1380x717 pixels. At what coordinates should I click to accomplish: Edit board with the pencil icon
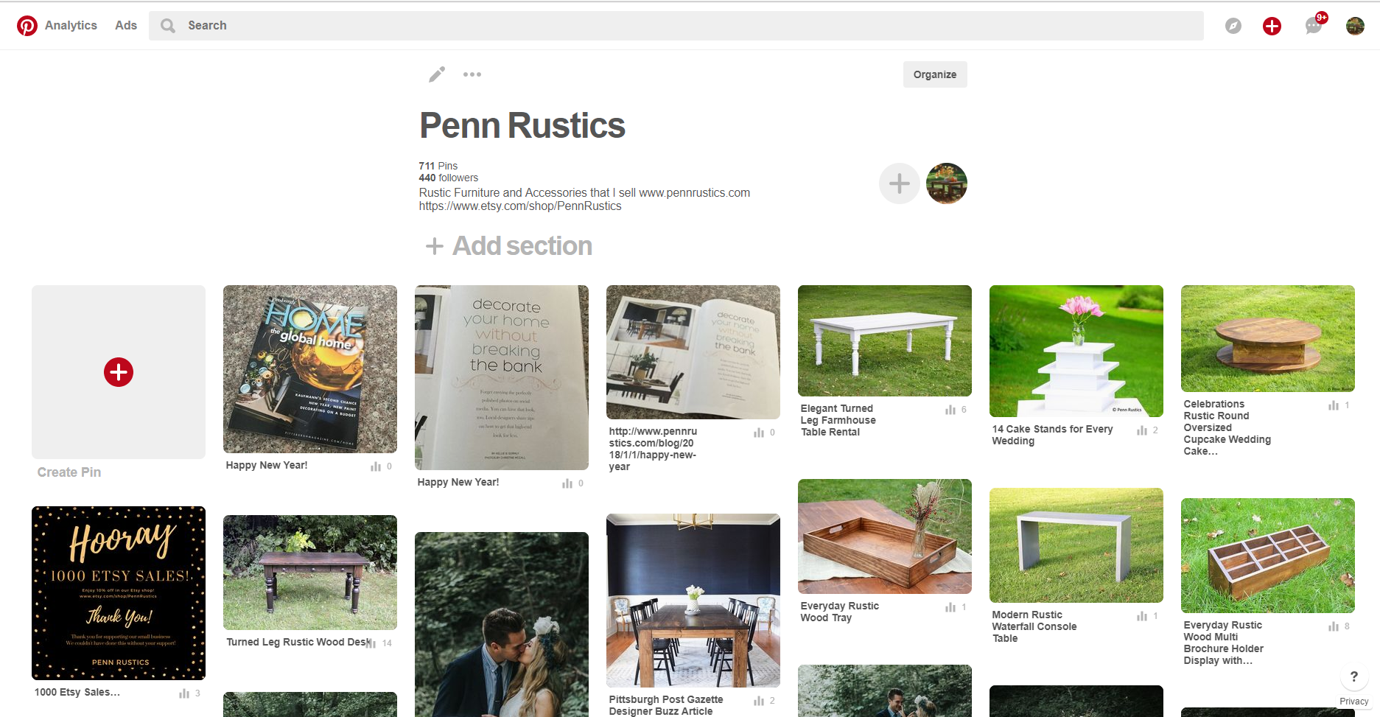[437, 74]
